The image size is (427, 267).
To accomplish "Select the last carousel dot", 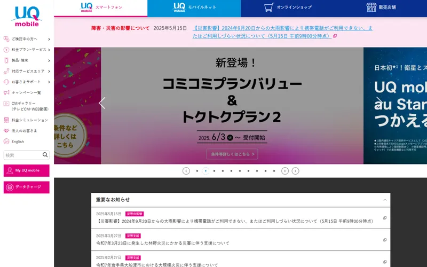I will (274, 171).
